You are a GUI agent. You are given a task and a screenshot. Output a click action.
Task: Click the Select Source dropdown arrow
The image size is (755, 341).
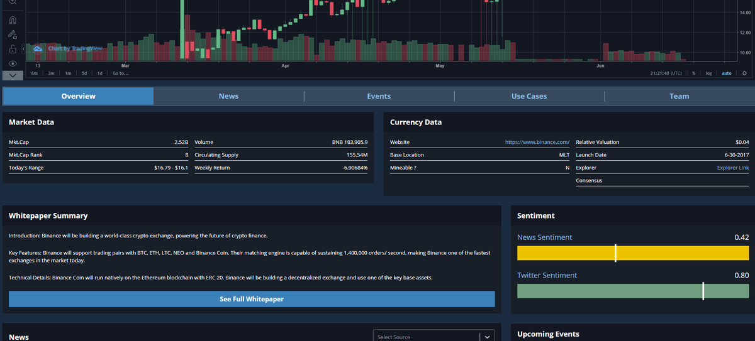(x=487, y=337)
